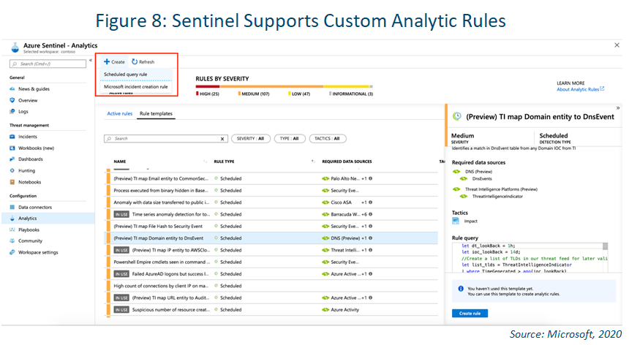629x345 pixels.
Task: Click the plus Create button
Action: pos(114,61)
